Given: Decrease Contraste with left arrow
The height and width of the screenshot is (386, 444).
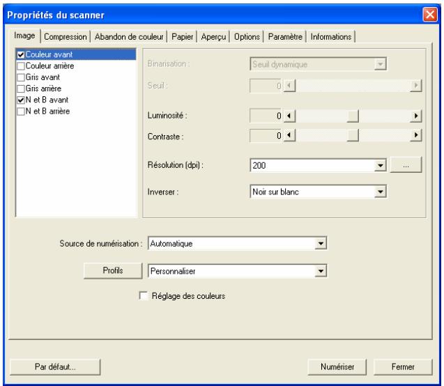Looking at the screenshot, I should click(289, 135).
